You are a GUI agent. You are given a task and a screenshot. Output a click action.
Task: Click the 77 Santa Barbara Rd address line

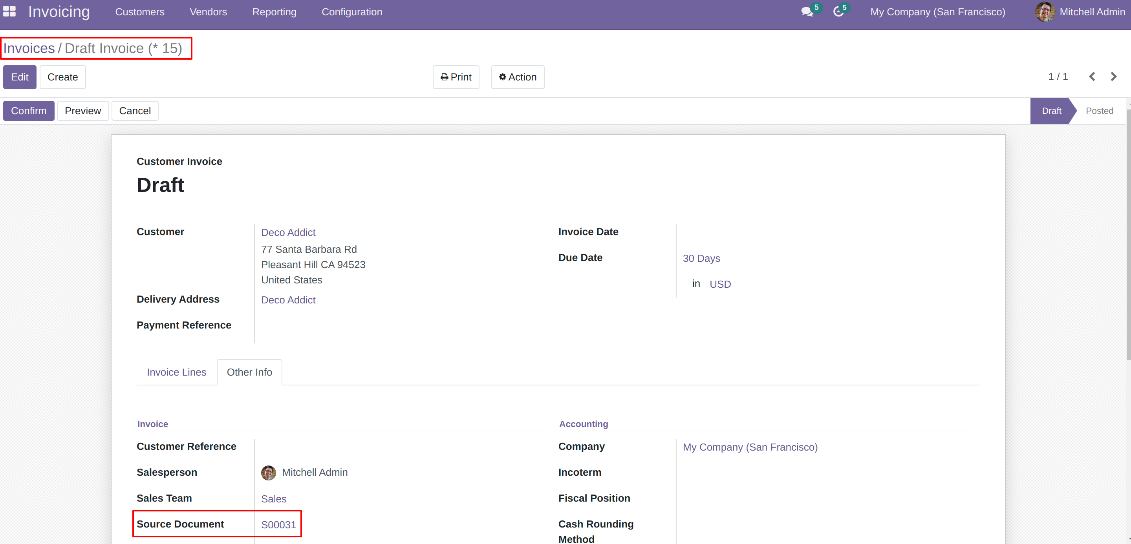pyautogui.click(x=309, y=249)
